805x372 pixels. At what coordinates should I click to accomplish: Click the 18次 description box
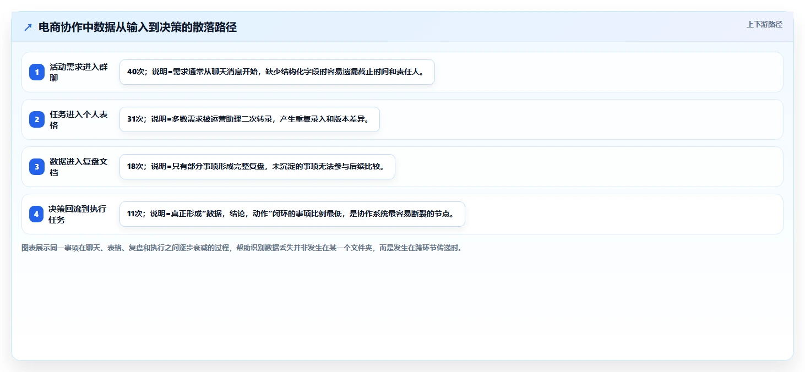[x=257, y=167]
